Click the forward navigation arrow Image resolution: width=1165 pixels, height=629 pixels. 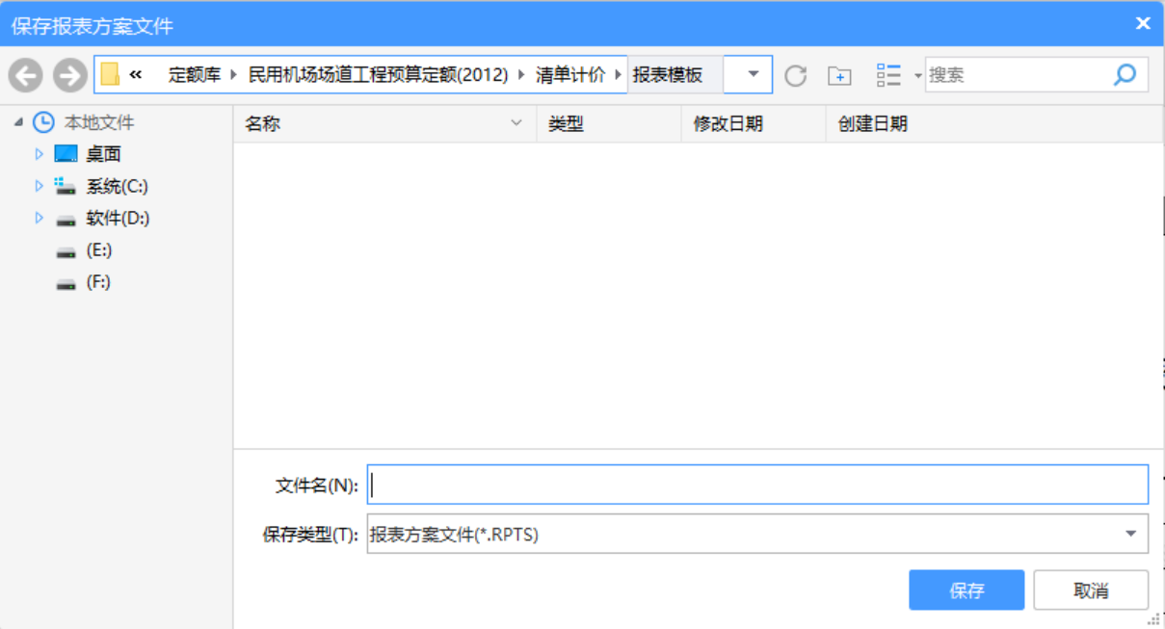69,75
